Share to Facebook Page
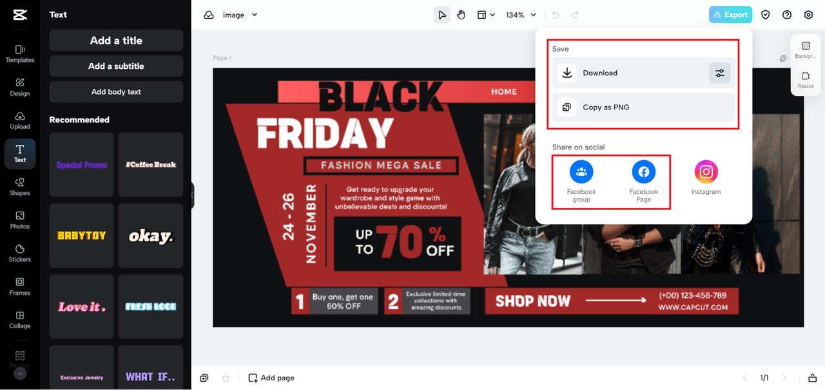 (x=643, y=181)
